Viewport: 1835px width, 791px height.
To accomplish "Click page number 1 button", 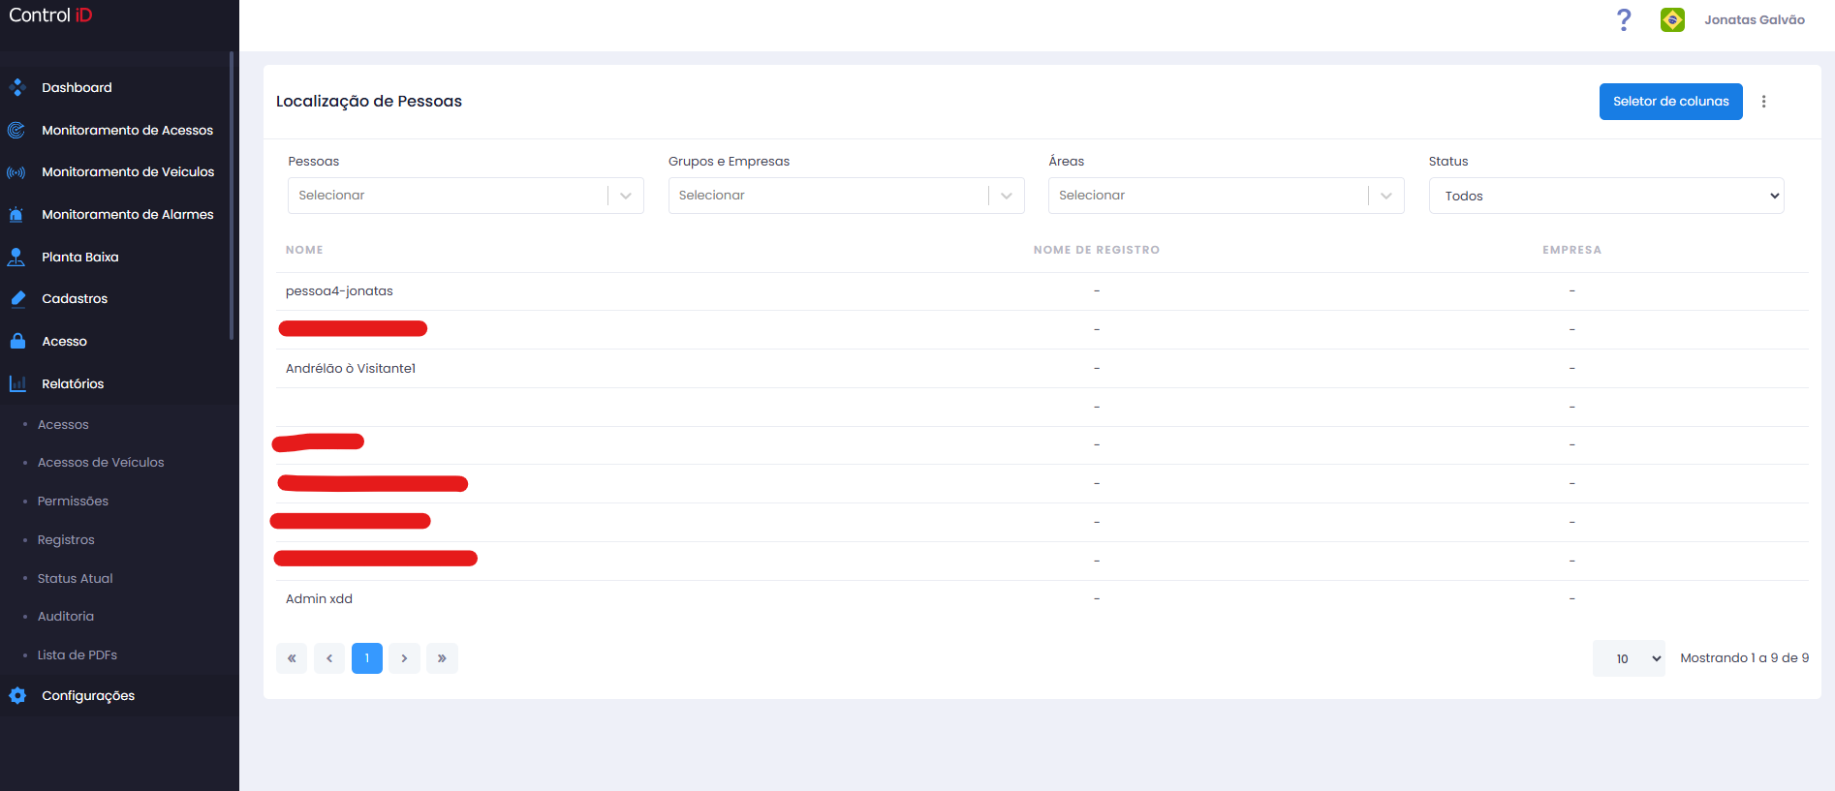I will (367, 658).
